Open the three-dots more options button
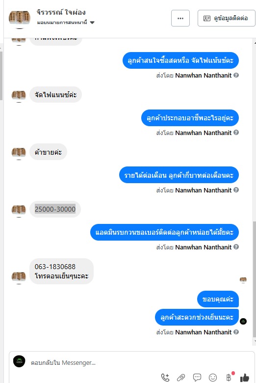The height and width of the screenshot is (383, 256). point(180,18)
